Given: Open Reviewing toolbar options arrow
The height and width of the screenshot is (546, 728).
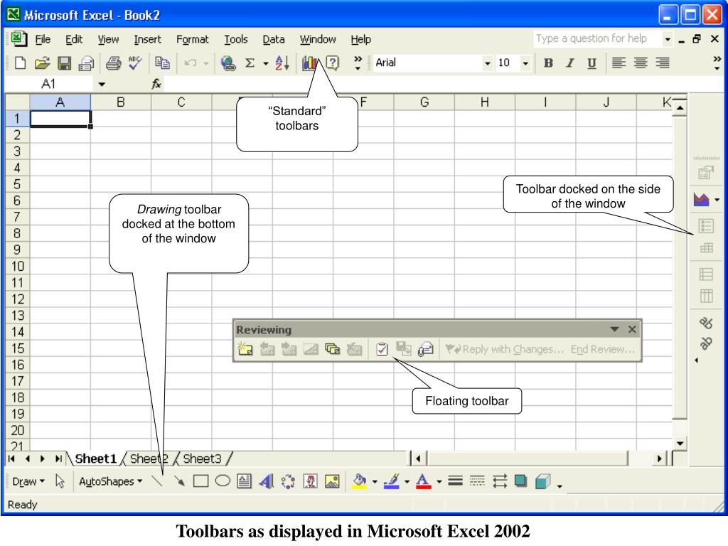Looking at the screenshot, I should [615, 329].
